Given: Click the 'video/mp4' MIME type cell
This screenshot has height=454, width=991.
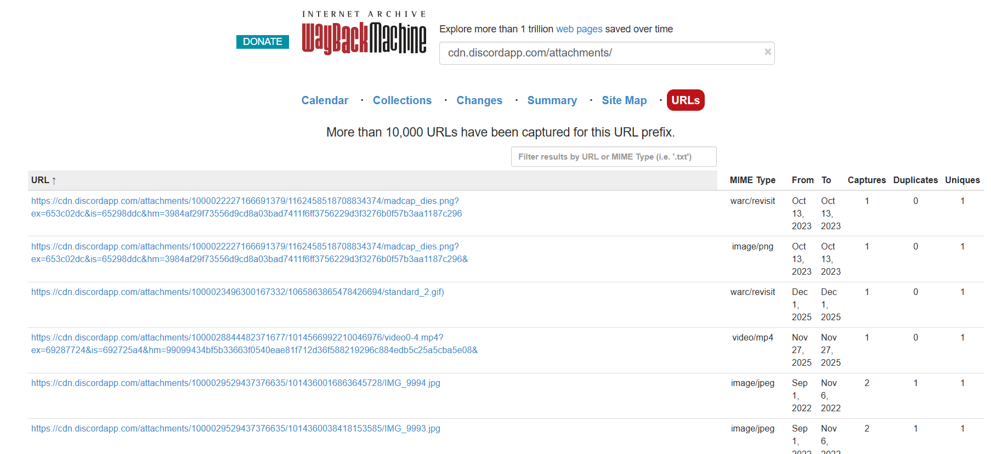Looking at the screenshot, I should point(752,338).
